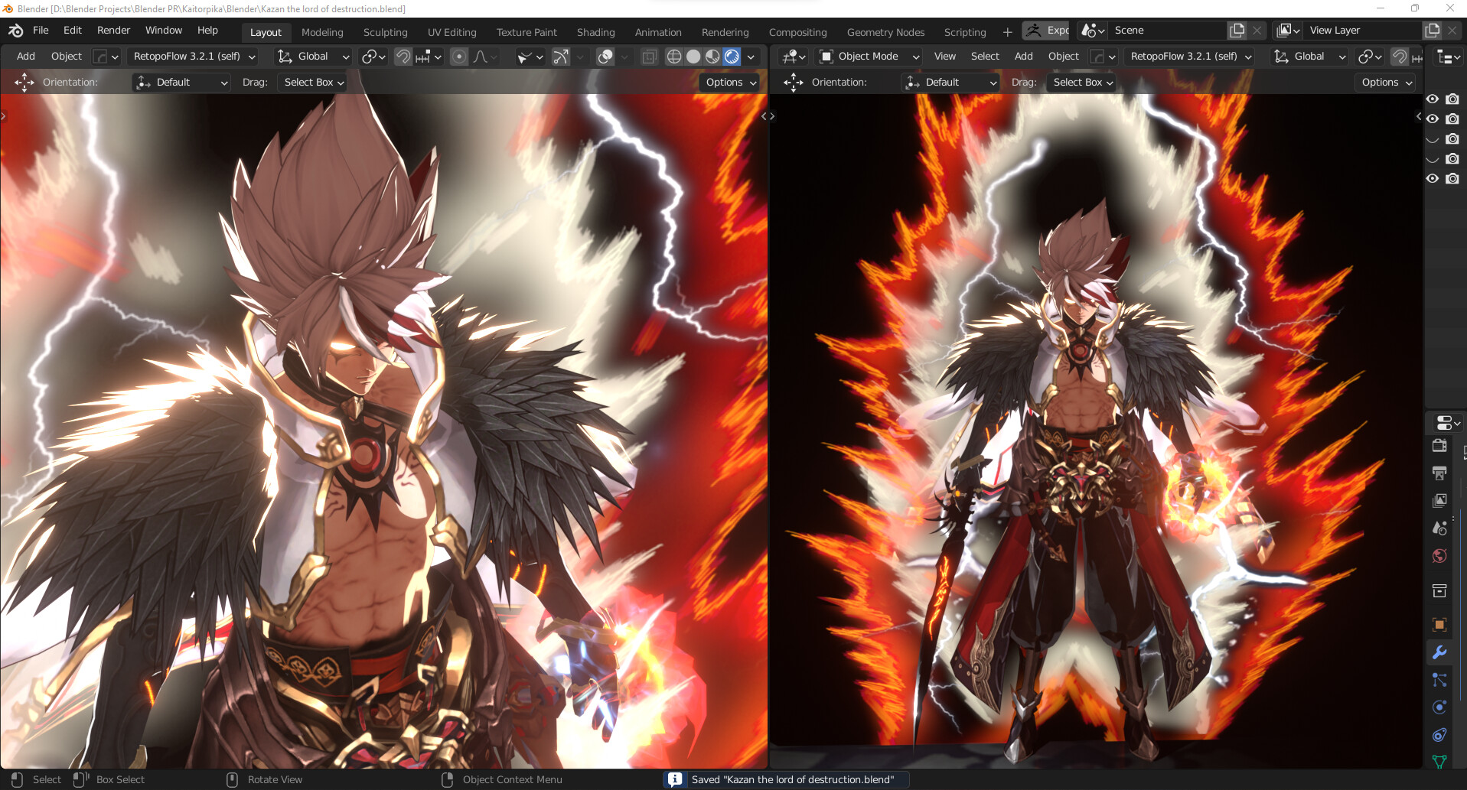Toggle show gizmos in left viewport
Screen dimensions: 1467x790
click(x=561, y=57)
